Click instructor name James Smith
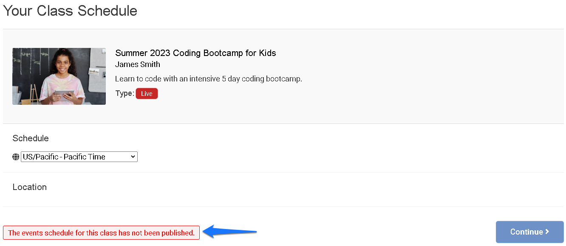Viewport: 566px width, 246px height. tap(138, 64)
